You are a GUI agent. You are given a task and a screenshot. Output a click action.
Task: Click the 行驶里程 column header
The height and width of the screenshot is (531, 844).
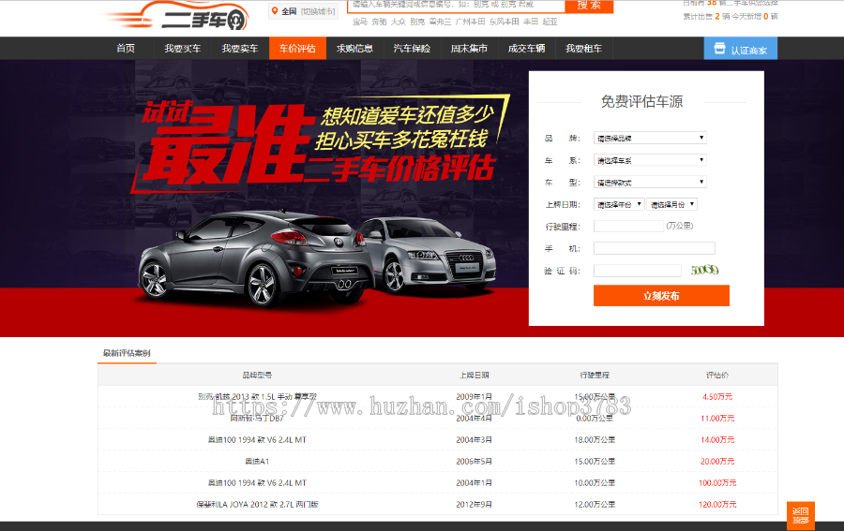tap(595, 376)
